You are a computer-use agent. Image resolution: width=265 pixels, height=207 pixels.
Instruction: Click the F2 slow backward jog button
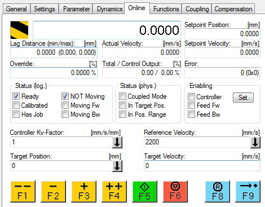tap(54, 192)
